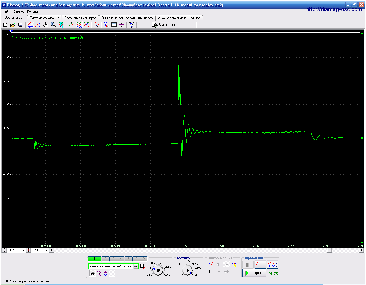Viewport: 366px width, 285px height.
Task: Toggle the digital channel D button
Action: pyautogui.click(x=144, y=259)
